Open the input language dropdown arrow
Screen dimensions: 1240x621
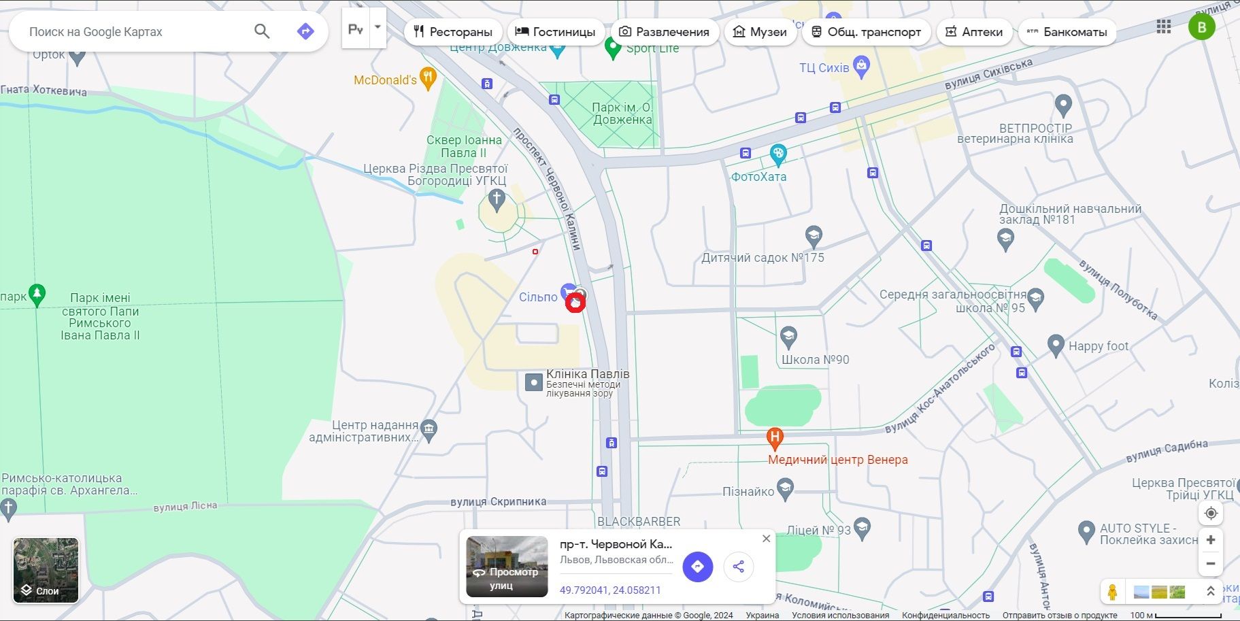(378, 28)
